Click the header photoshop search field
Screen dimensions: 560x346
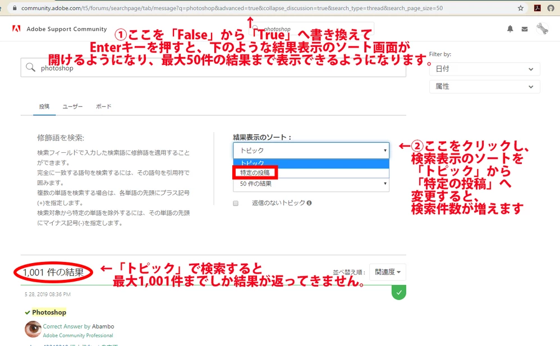(x=311, y=29)
